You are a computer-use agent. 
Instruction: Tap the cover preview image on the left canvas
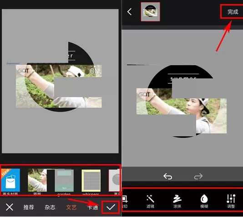(x=59, y=77)
